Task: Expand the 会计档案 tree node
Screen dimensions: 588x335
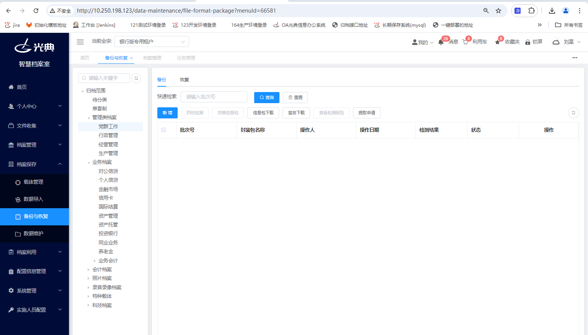Action: (88, 270)
